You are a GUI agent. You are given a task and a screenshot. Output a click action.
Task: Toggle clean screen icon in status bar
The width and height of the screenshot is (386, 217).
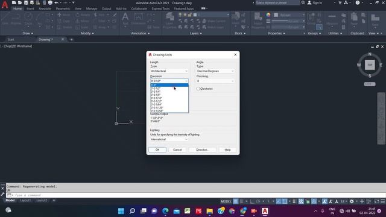click(376, 201)
